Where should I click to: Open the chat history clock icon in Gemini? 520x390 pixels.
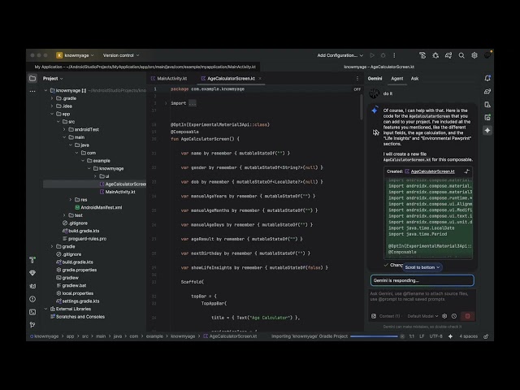pos(454,316)
